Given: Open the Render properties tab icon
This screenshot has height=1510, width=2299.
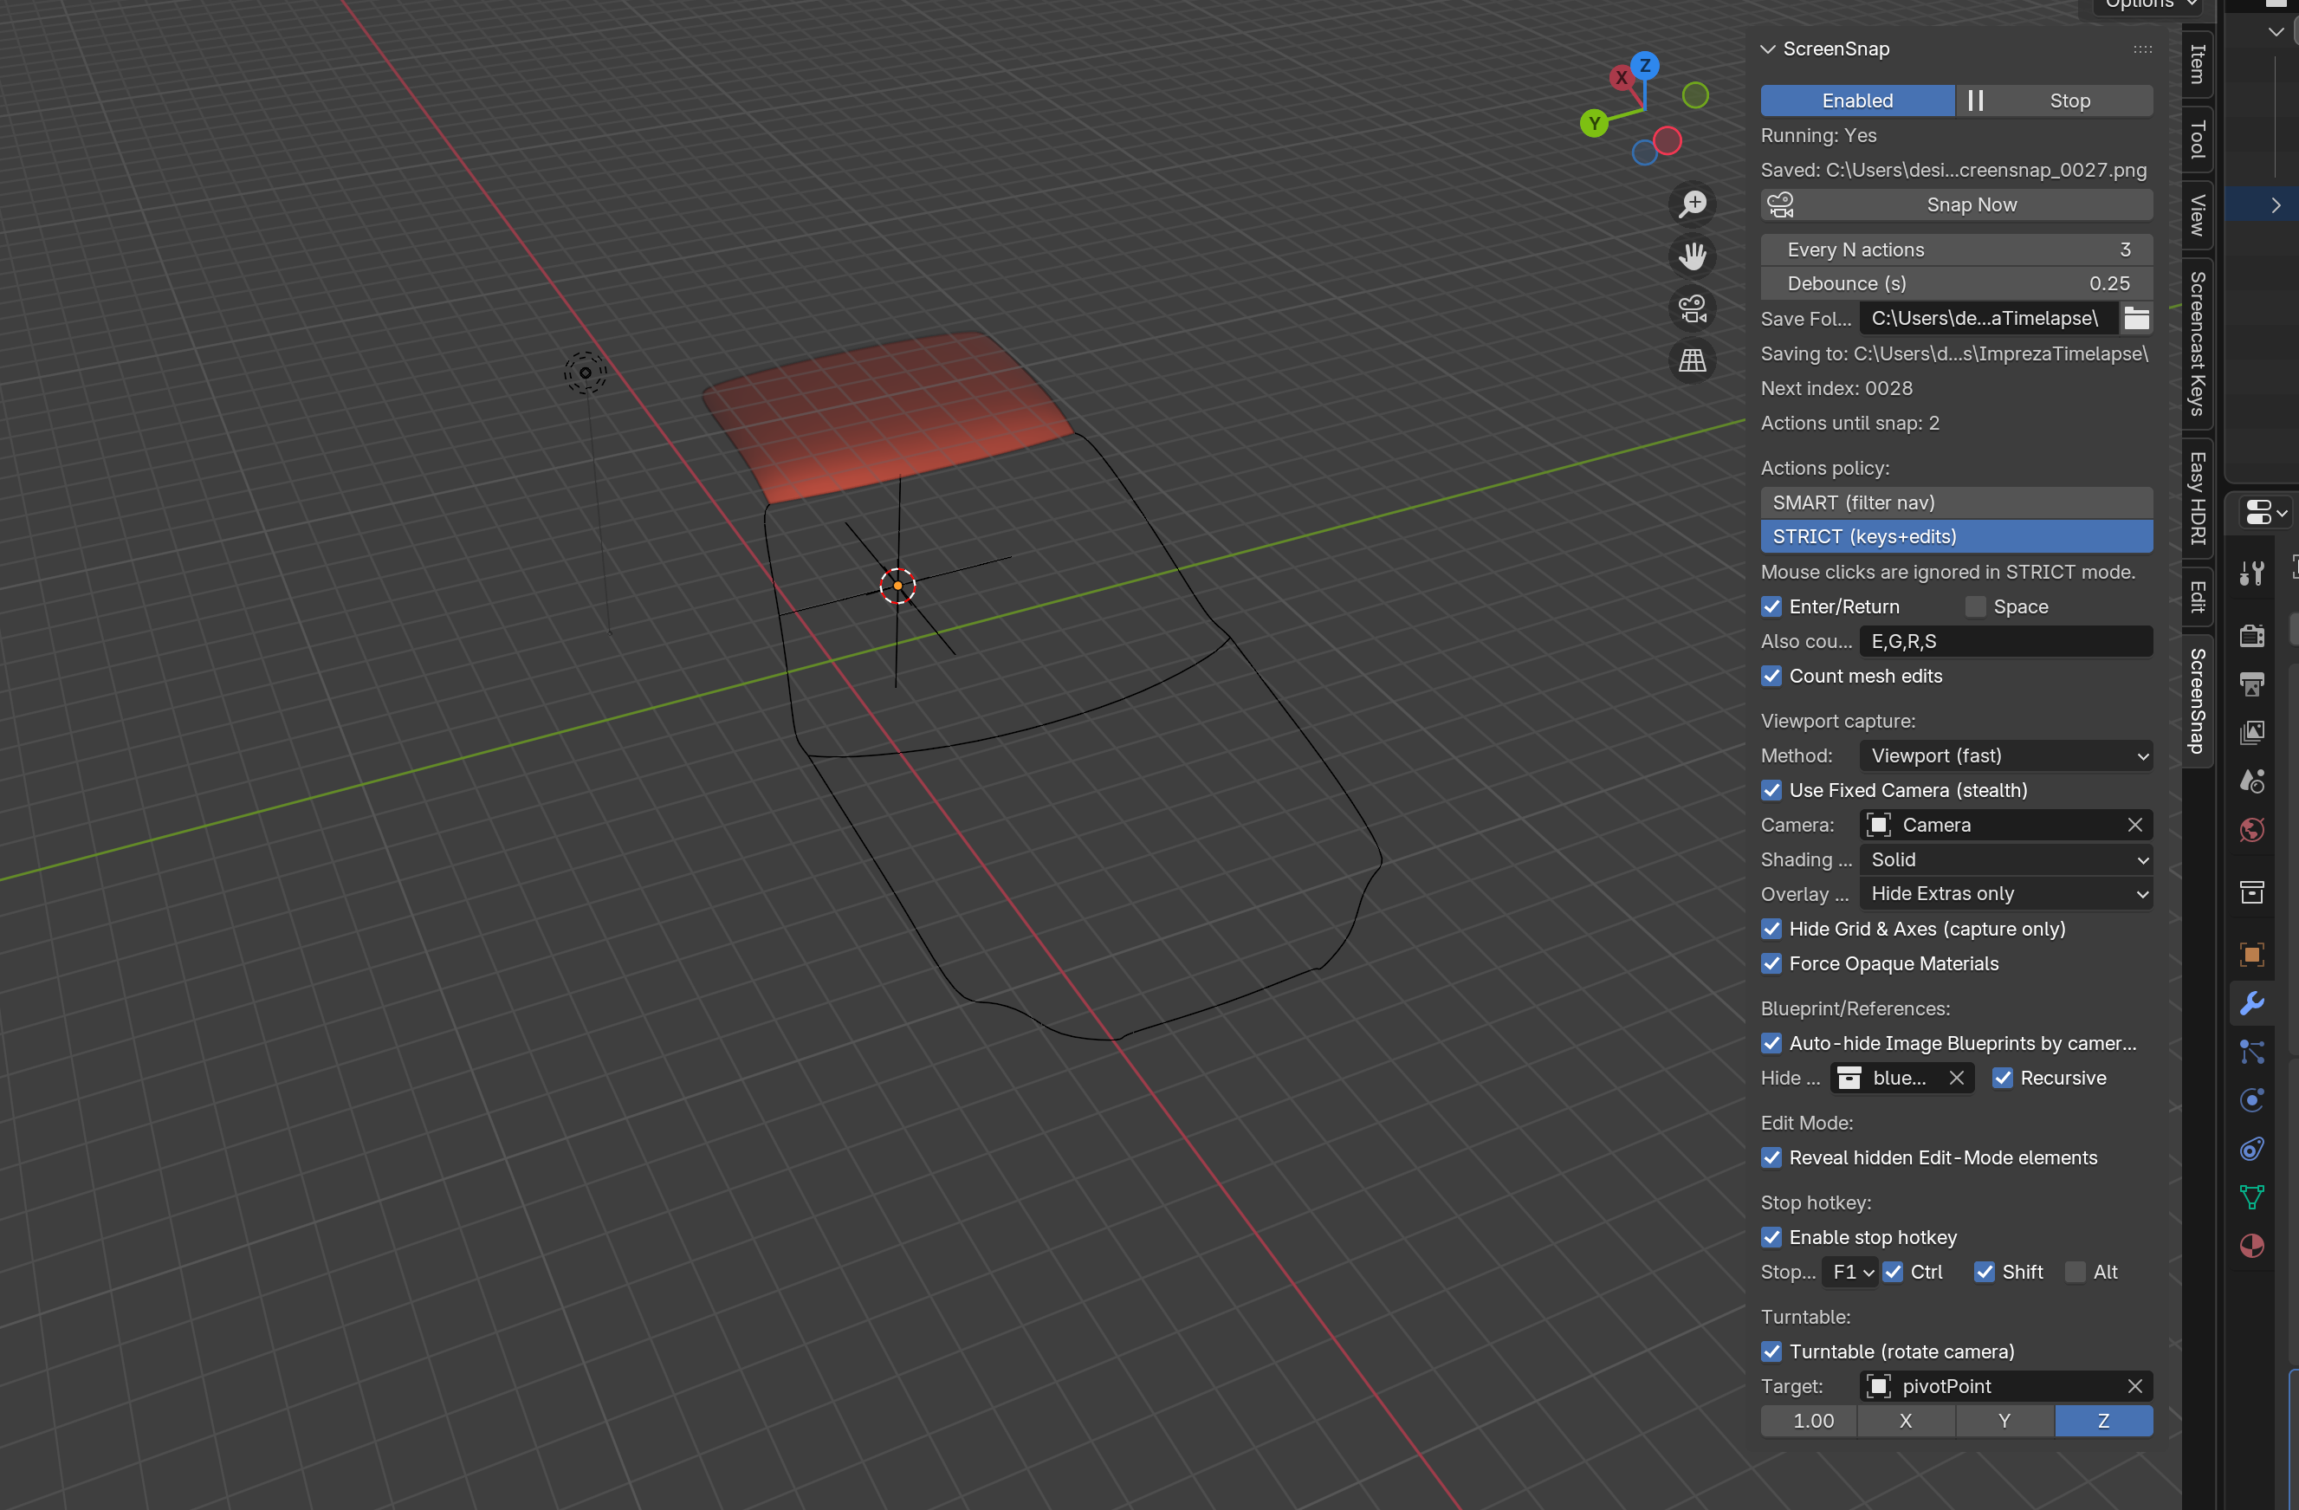Looking at the screenshot, I should (2251, 635).
